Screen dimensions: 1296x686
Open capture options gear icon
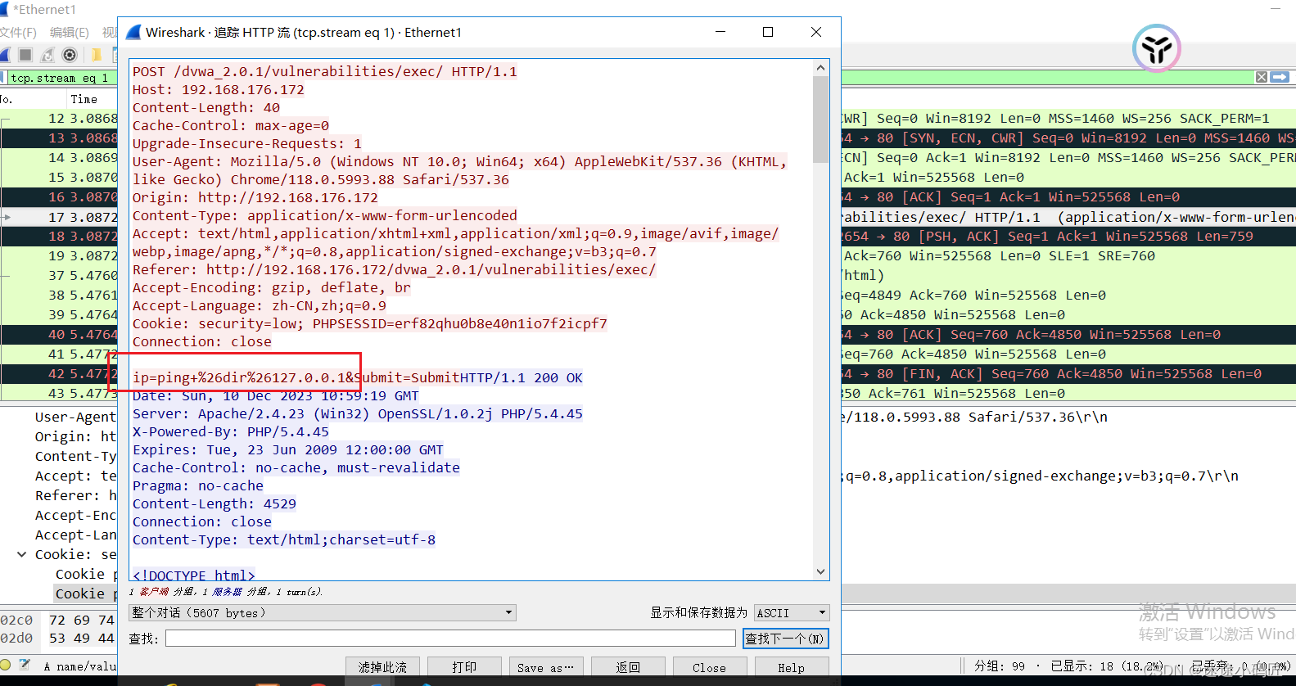70,55
